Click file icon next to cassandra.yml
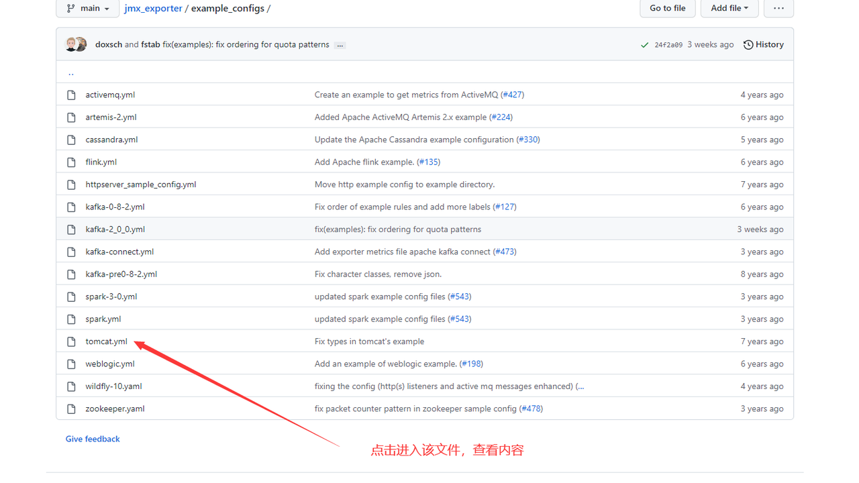This screenshot has width=859, height=483. tap(71, 140)
